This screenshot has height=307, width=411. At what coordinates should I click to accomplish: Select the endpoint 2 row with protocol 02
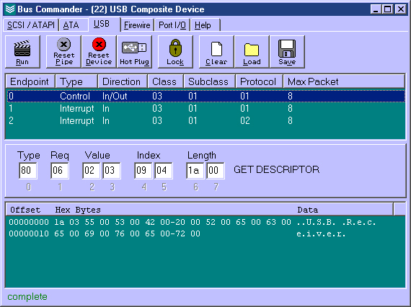point(205,121)
